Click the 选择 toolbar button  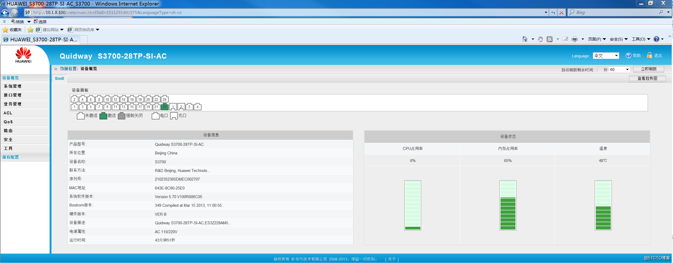point(40,22)
